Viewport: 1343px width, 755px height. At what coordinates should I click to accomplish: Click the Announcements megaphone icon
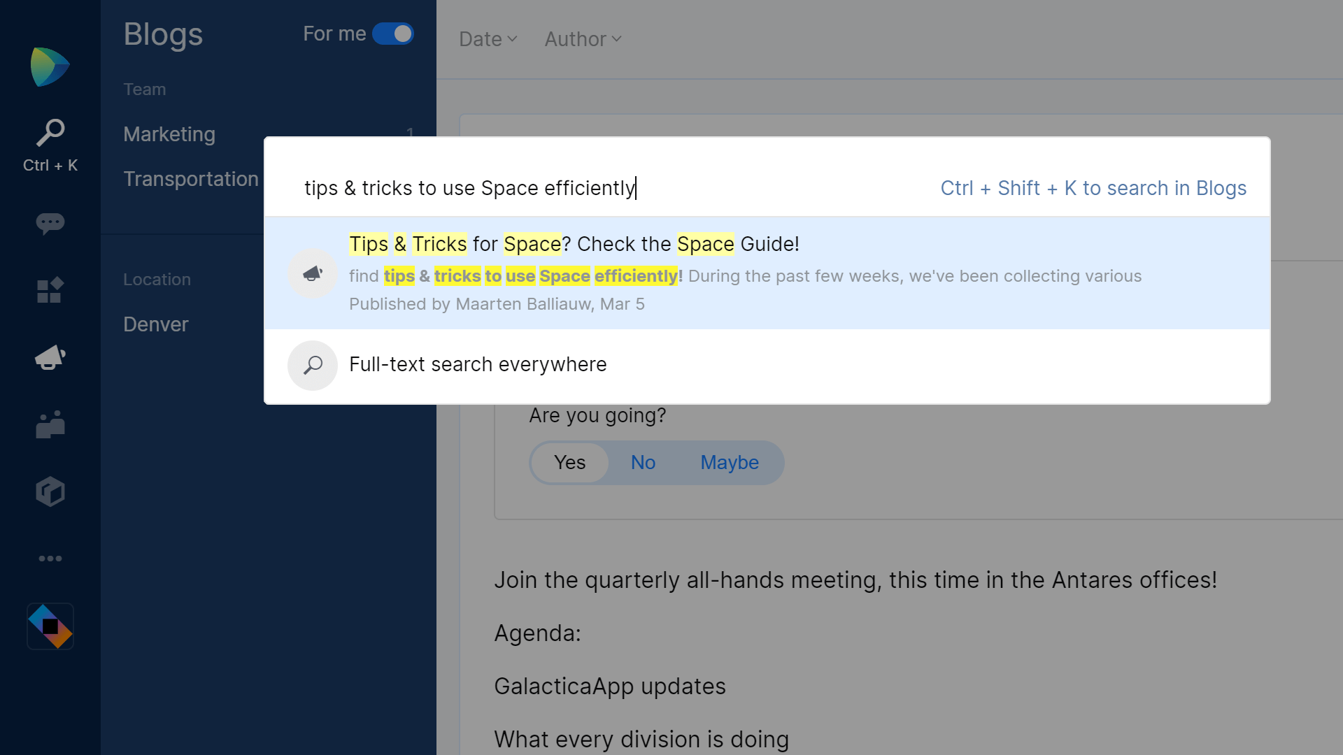point(50,358)
